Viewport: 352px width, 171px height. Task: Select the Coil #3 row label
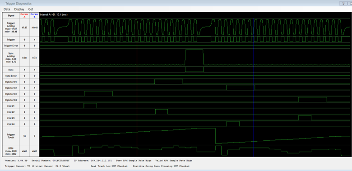11,118
